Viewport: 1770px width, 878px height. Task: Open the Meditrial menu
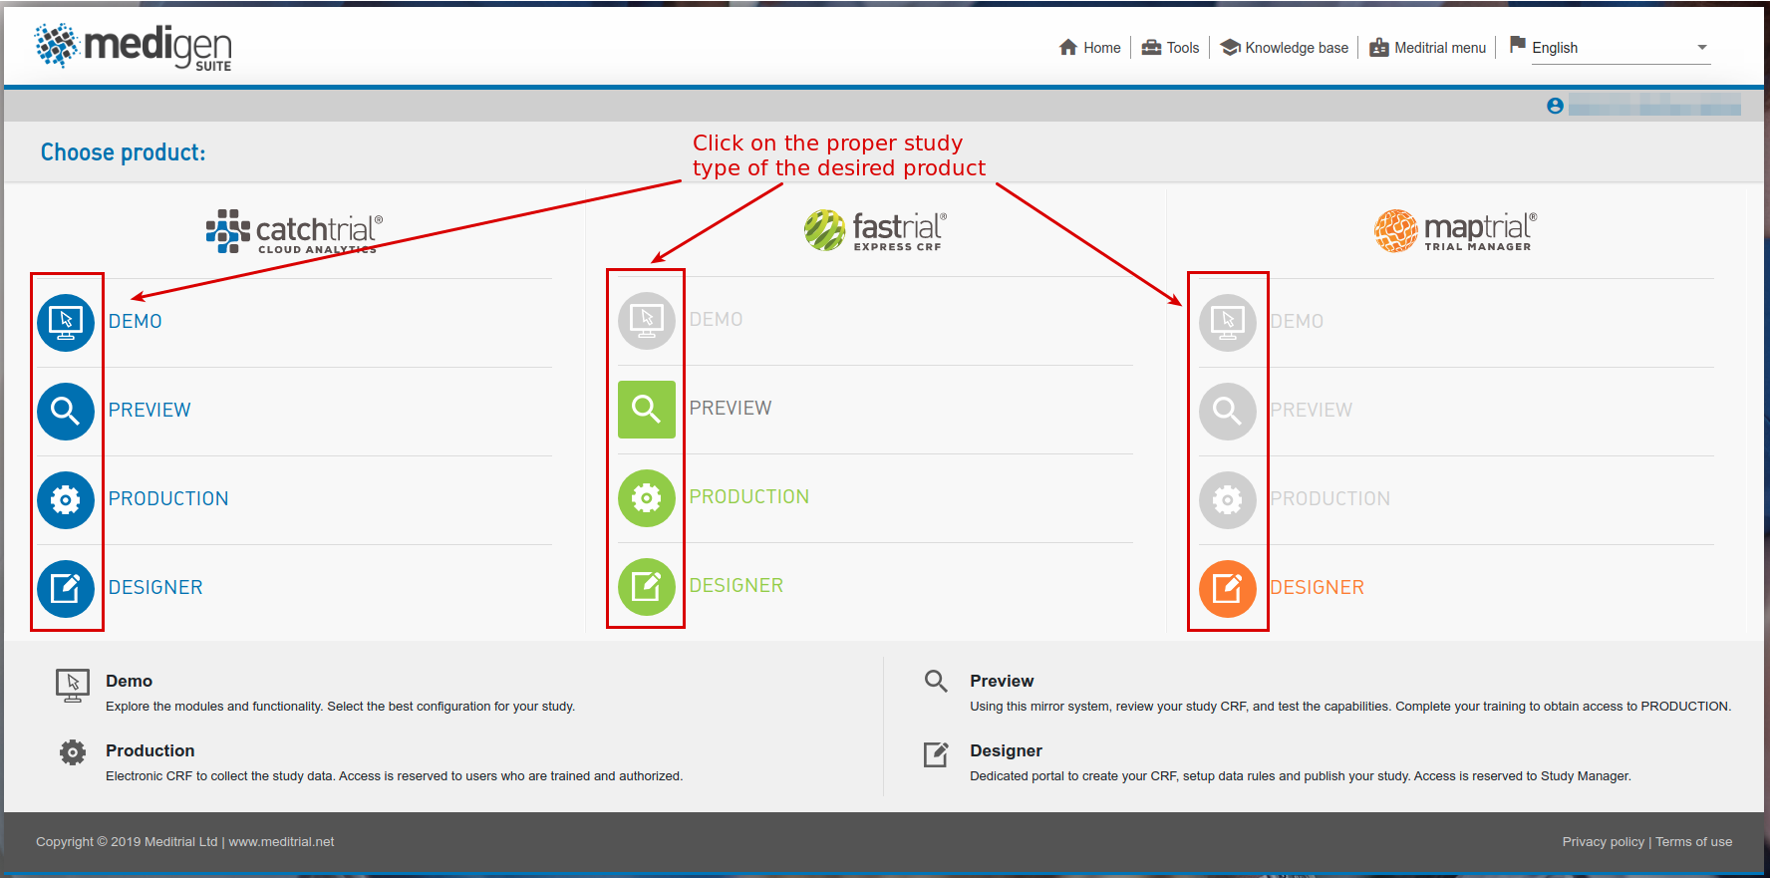coord(1427,48)
